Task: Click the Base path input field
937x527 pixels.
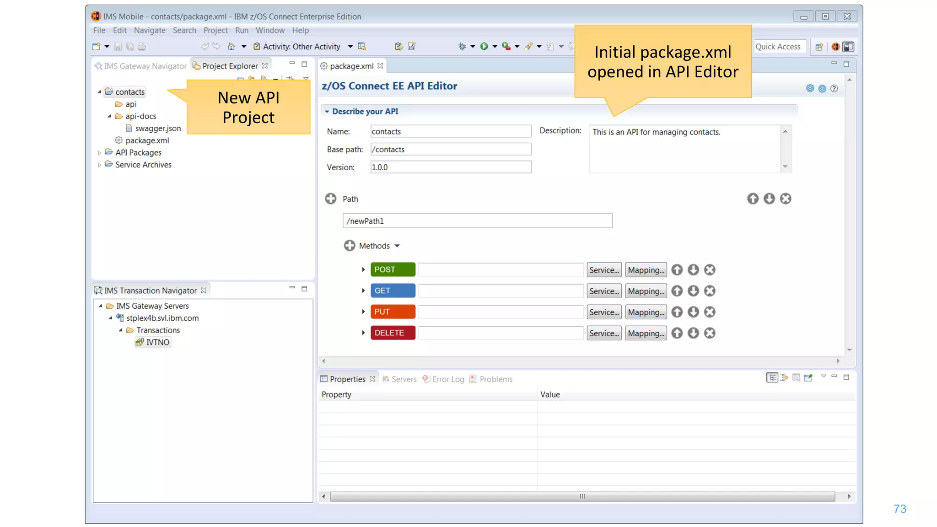Action: [451, 149]
